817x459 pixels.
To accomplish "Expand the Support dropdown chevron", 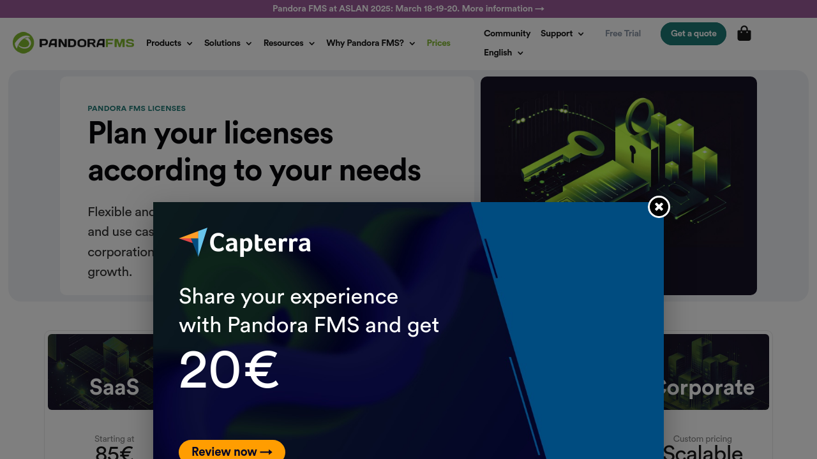I will tap(581, 34).
